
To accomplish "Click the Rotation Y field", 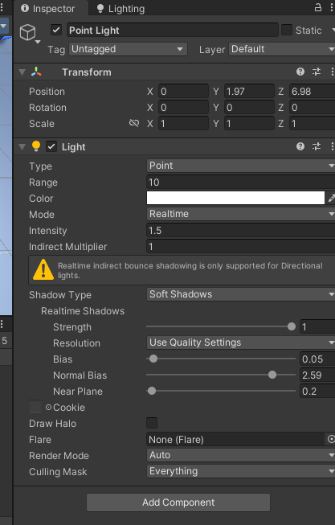I will [249, 107].
